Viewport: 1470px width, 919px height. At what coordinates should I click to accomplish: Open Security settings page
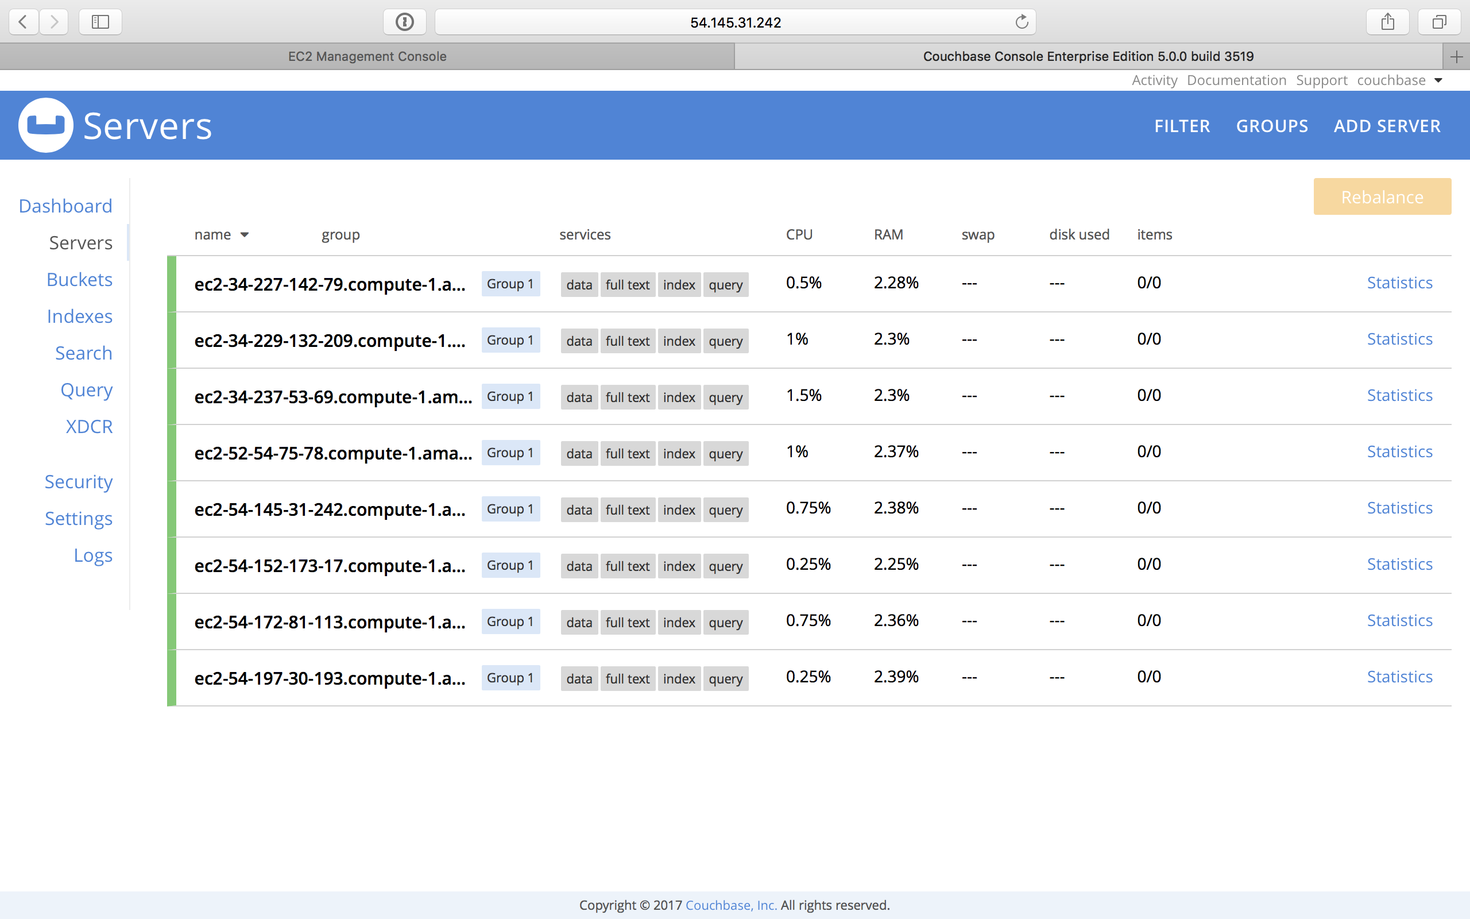79,481
